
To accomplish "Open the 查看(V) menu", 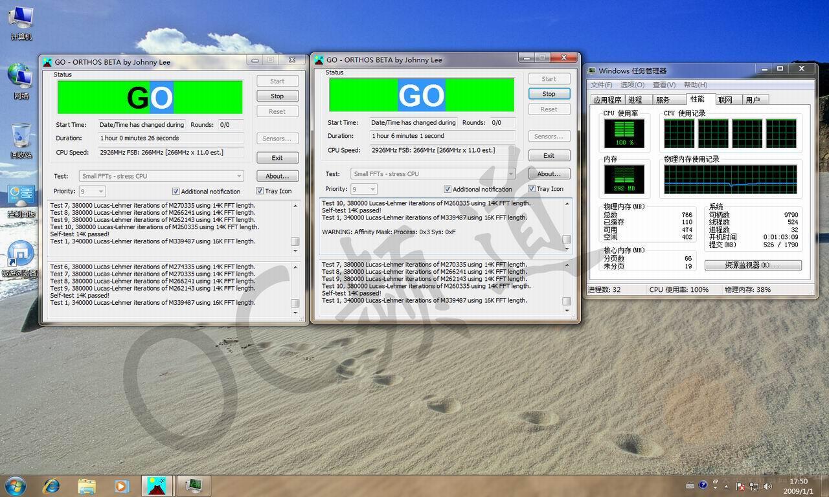I will coord(664,85).
